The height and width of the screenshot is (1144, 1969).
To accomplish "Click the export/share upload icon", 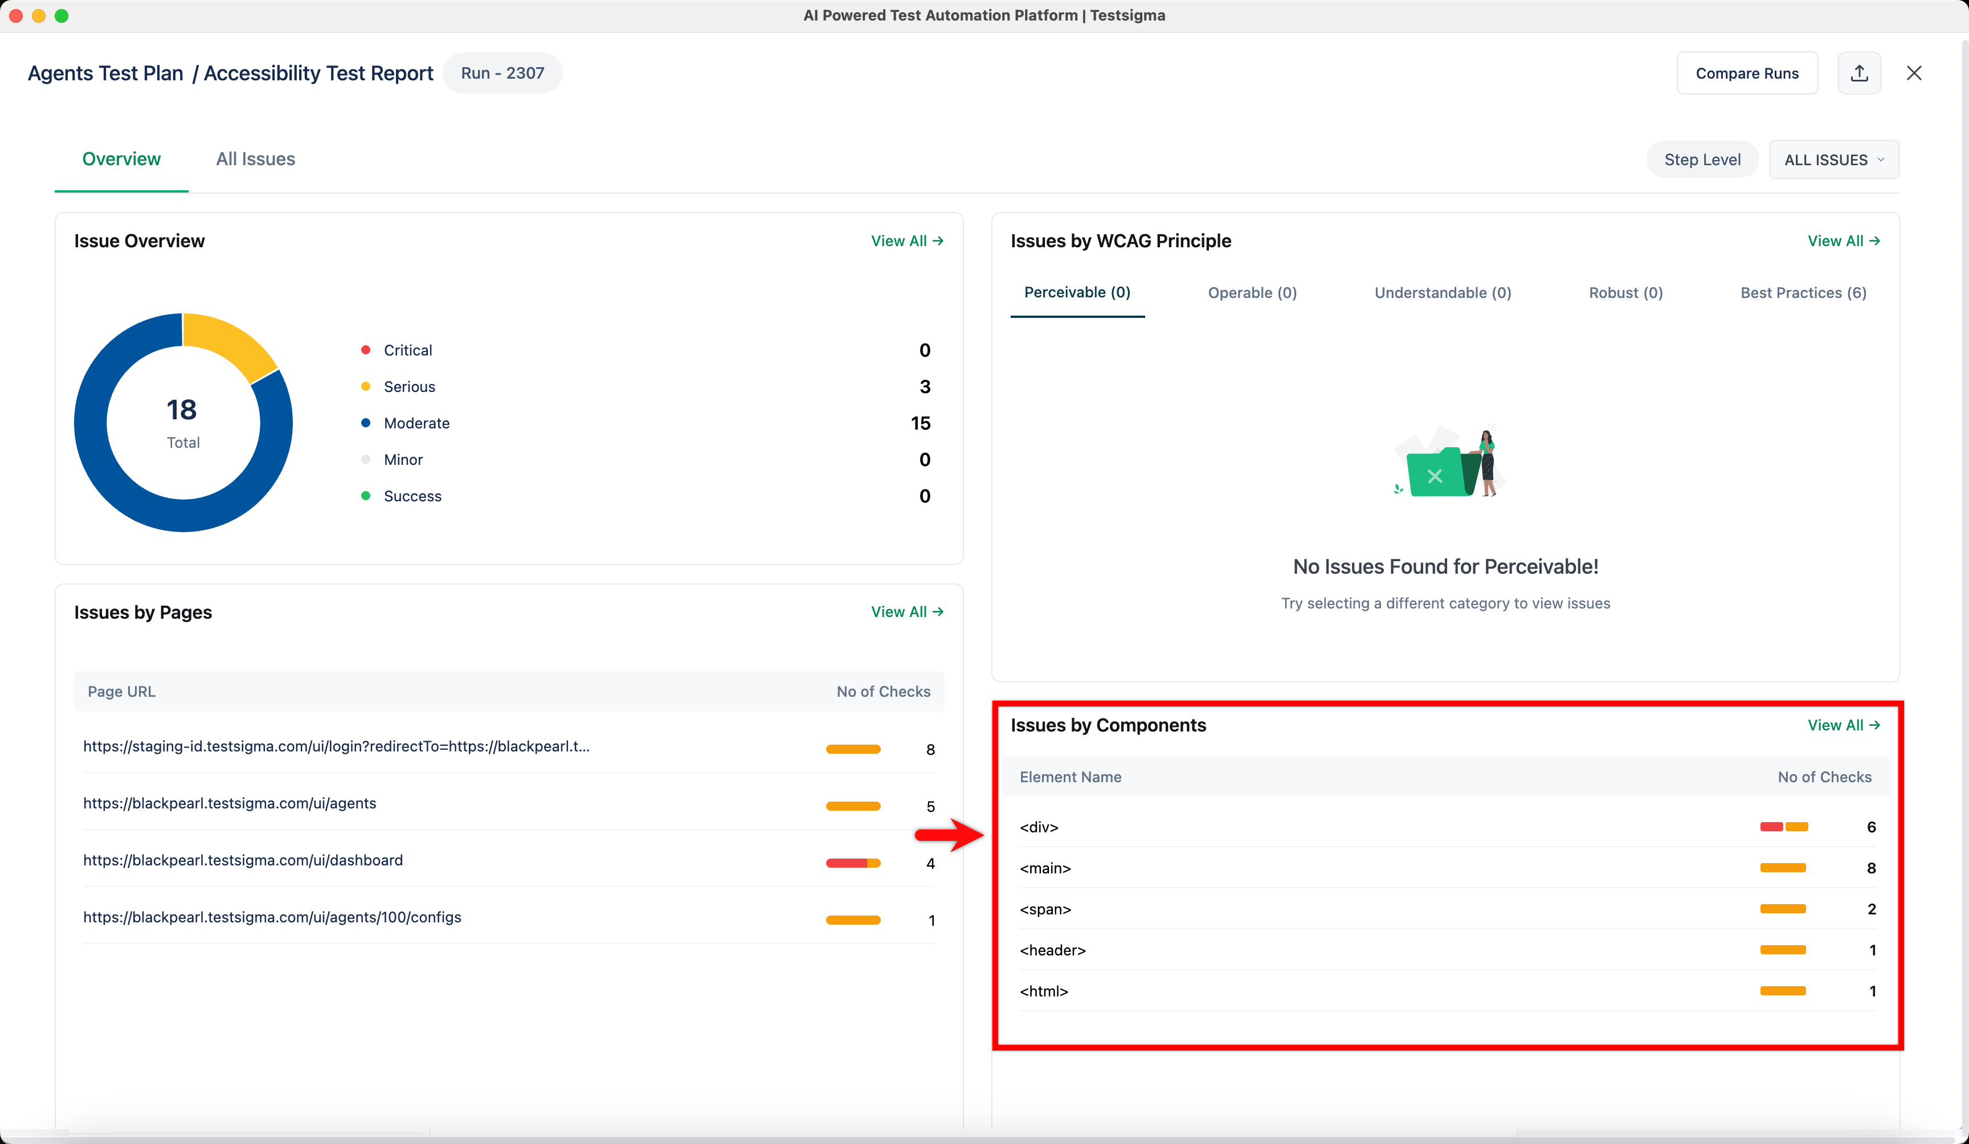I will click(x=1859, y=73).
